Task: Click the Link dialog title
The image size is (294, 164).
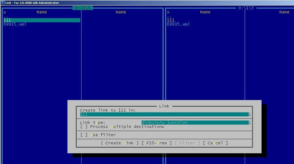Action: pyautogui.click(x=164, y=106)
